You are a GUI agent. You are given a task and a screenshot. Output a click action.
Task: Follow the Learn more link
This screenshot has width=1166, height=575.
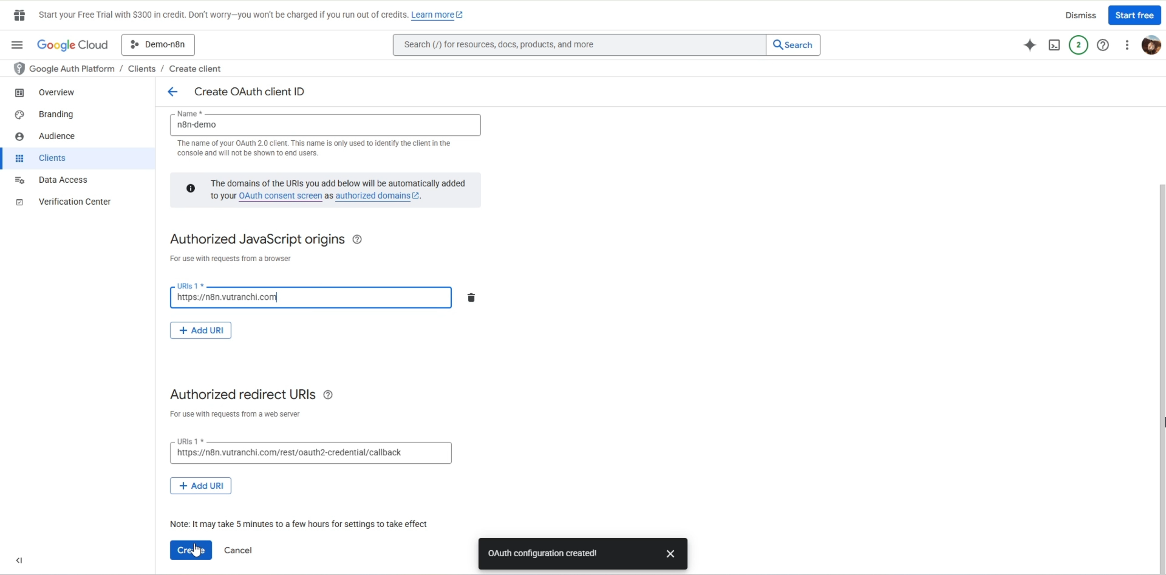[437, 15]
